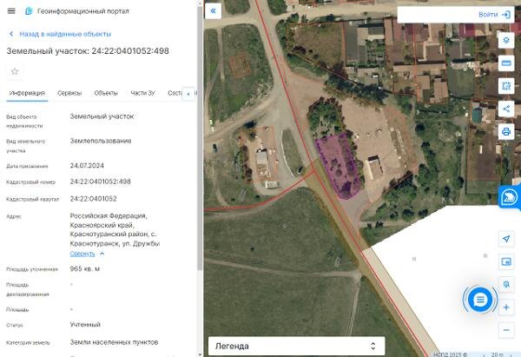Viewport: 521px width, 357px height.
Task: Open the map search tool
Action: (x=506, y=285)
